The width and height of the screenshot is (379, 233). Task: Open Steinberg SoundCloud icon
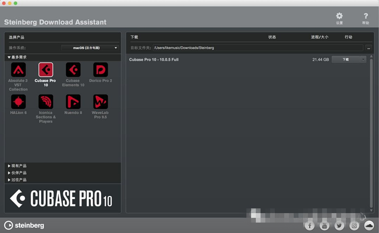pyautogui.click(x=369, y=225)
